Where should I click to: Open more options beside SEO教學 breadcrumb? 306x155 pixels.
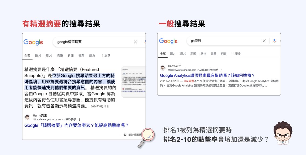(79, 120)
